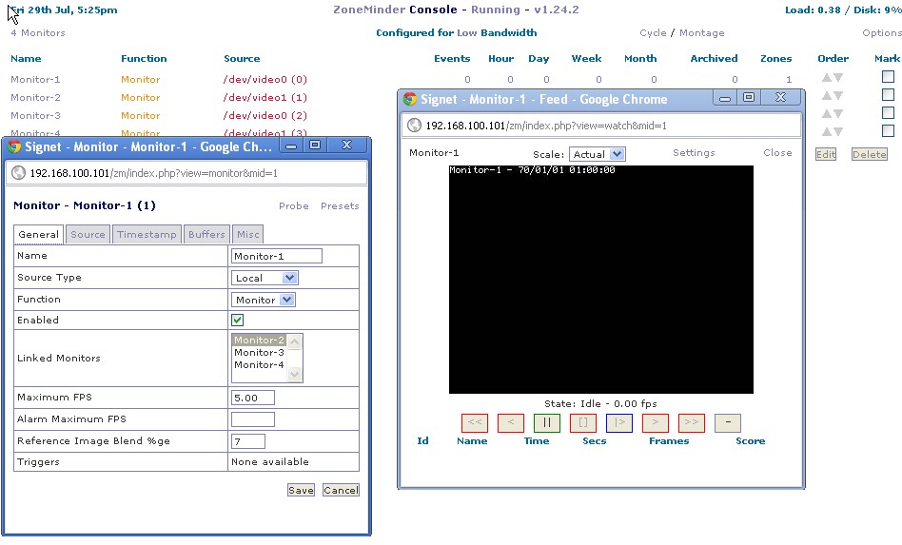The width and height of the screenshot is (902, 545).
Task: Open the Montage view link
Action: tap(702, 32)
